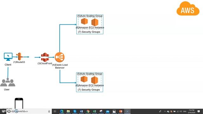Click the microphone icon in taskbar search
Image resolution: width=203 pixels, height=114 pixels.
(49, 111)
